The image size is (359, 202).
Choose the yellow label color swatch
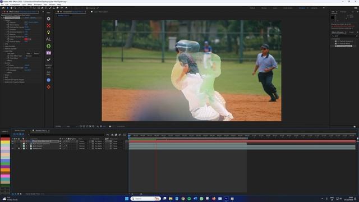click(5, 142)
